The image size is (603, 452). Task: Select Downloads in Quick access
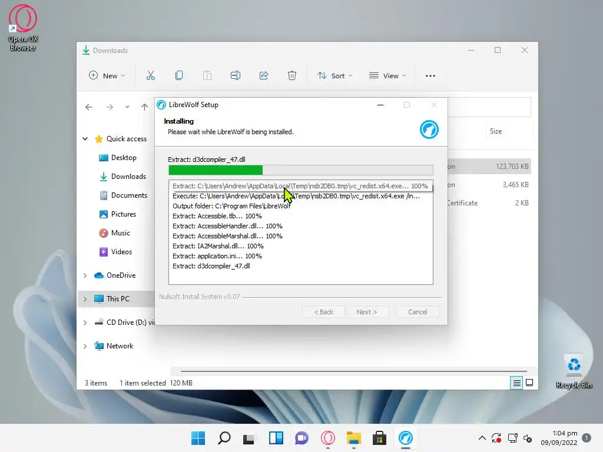(122, 177)
